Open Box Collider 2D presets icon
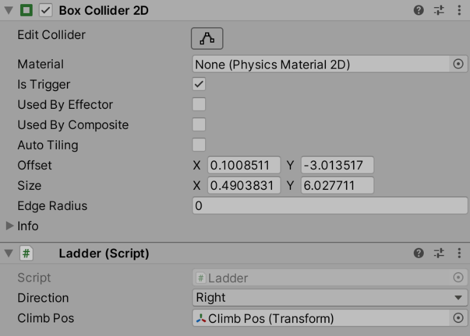Viewport: 470px width, 336px height. 439,11
